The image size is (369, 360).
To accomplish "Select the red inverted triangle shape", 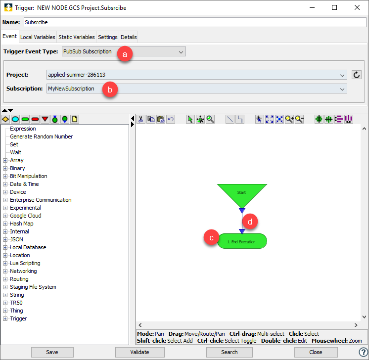I will click(x=45, y=119).
